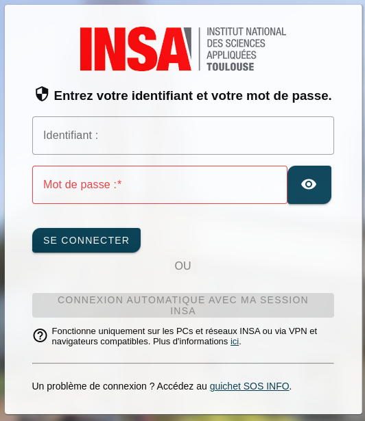Screen dimensions: 365x421
Task: Click the red INSA logo
Action: click(136, 49)
